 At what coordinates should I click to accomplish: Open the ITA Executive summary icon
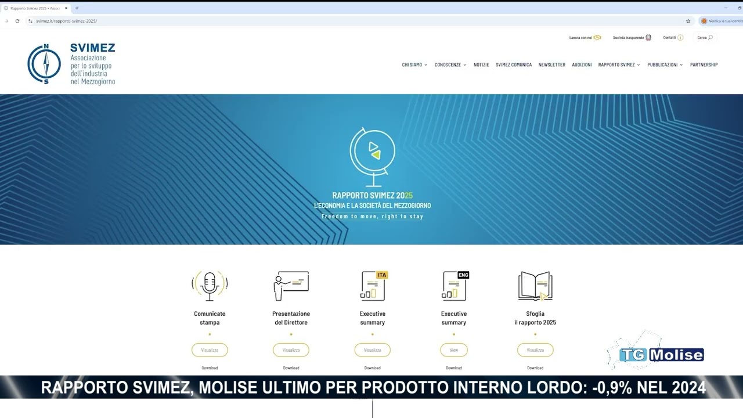373,285
